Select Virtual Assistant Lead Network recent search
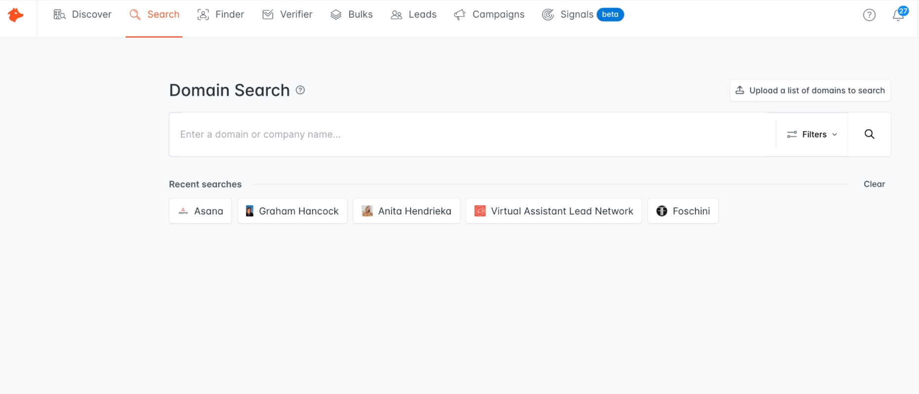 554,211
